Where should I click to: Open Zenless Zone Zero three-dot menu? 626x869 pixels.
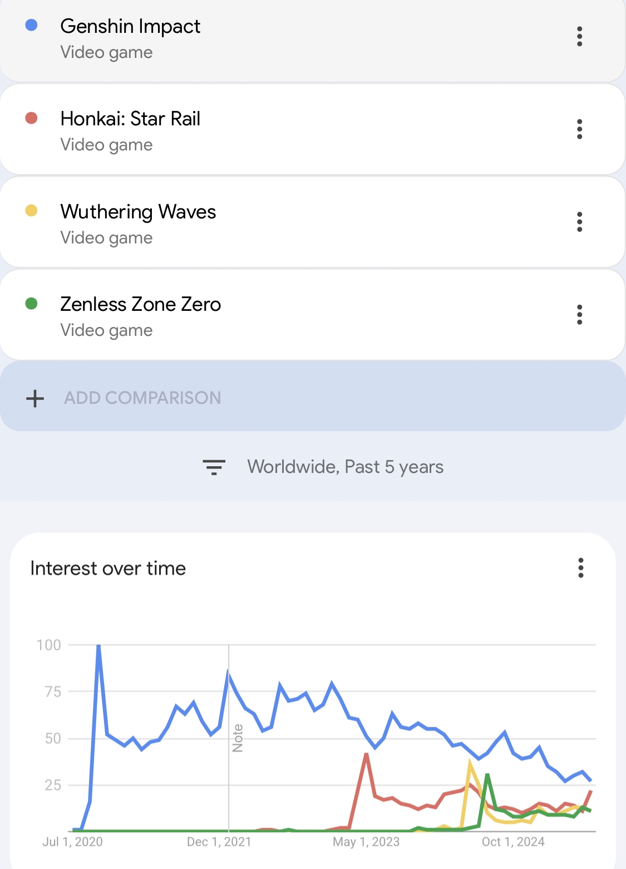click(579, 315)
